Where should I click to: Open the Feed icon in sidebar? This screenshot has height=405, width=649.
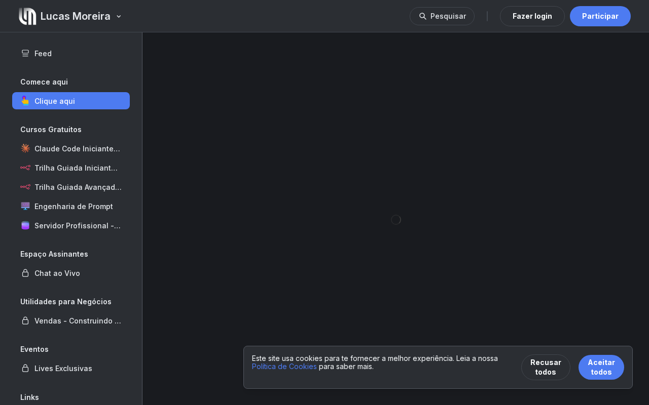(25, 53)
